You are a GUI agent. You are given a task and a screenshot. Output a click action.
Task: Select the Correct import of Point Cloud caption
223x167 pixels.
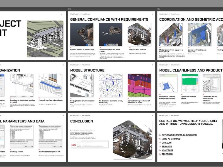(x=82, y=50)
